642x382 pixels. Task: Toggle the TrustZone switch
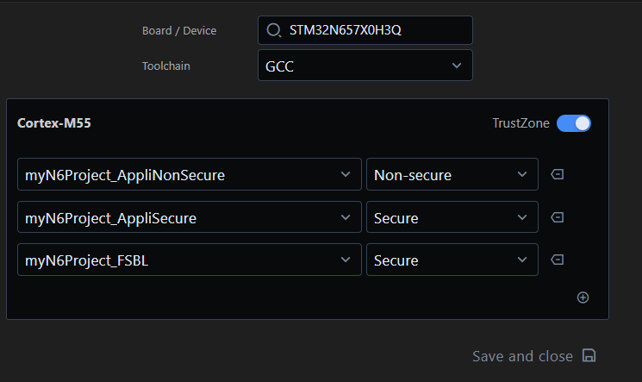pos(574,123)
